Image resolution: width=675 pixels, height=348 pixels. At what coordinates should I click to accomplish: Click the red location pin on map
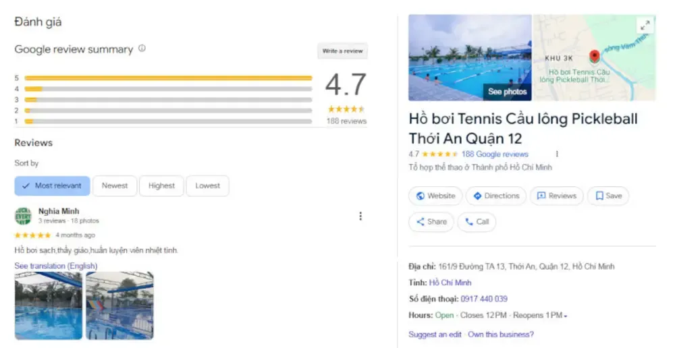(595, 57)
